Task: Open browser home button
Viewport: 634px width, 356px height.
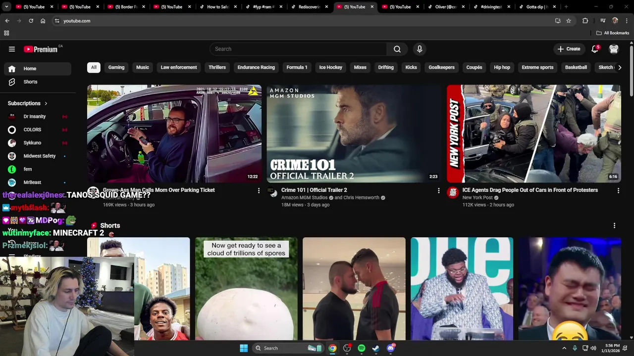Action: point(43,21)
